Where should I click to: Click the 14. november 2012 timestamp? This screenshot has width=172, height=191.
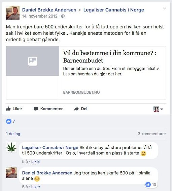pos(40,16)
